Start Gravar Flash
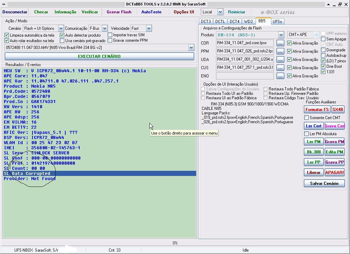Viewport: 350px width, 254px height. (x=119, y=12)
